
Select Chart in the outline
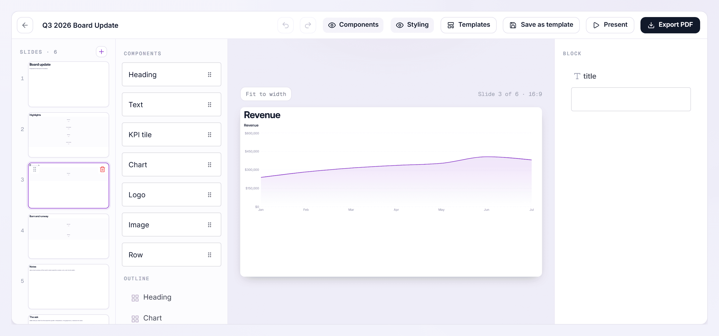click(x=152, y=318)
